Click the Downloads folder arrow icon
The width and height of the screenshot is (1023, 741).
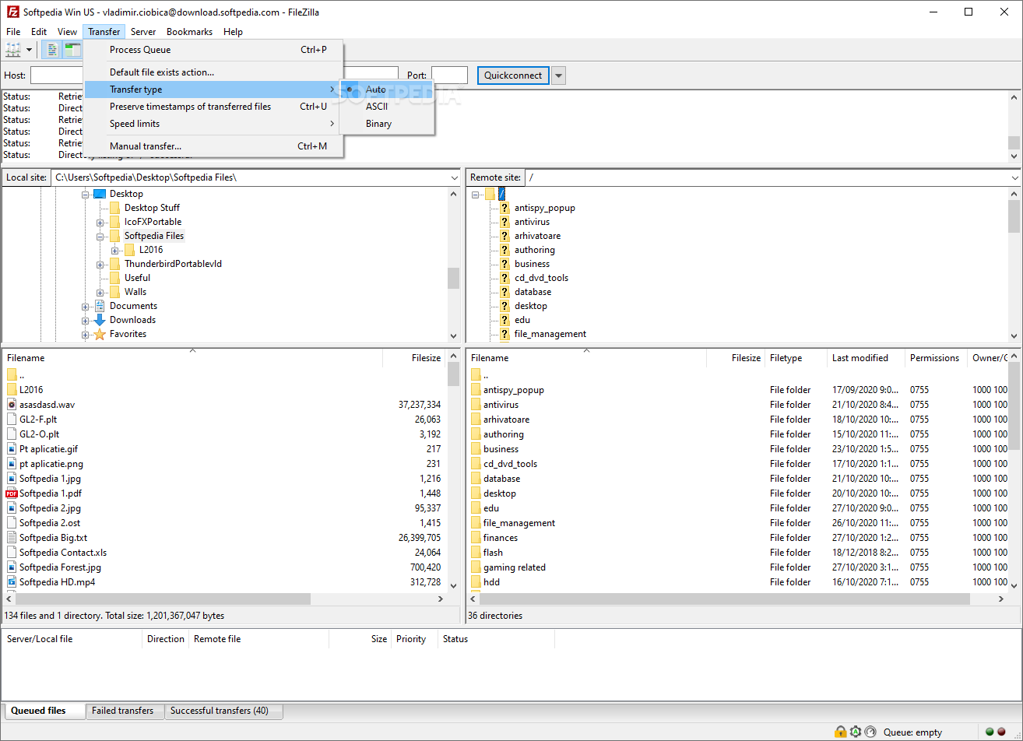pyautogui.click(x=100, y=320)
